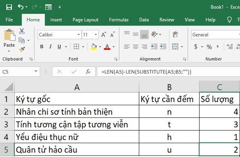This screenshot has width=240, height=157.
Task: Switch to the Home tab
Action: [33, 20]
